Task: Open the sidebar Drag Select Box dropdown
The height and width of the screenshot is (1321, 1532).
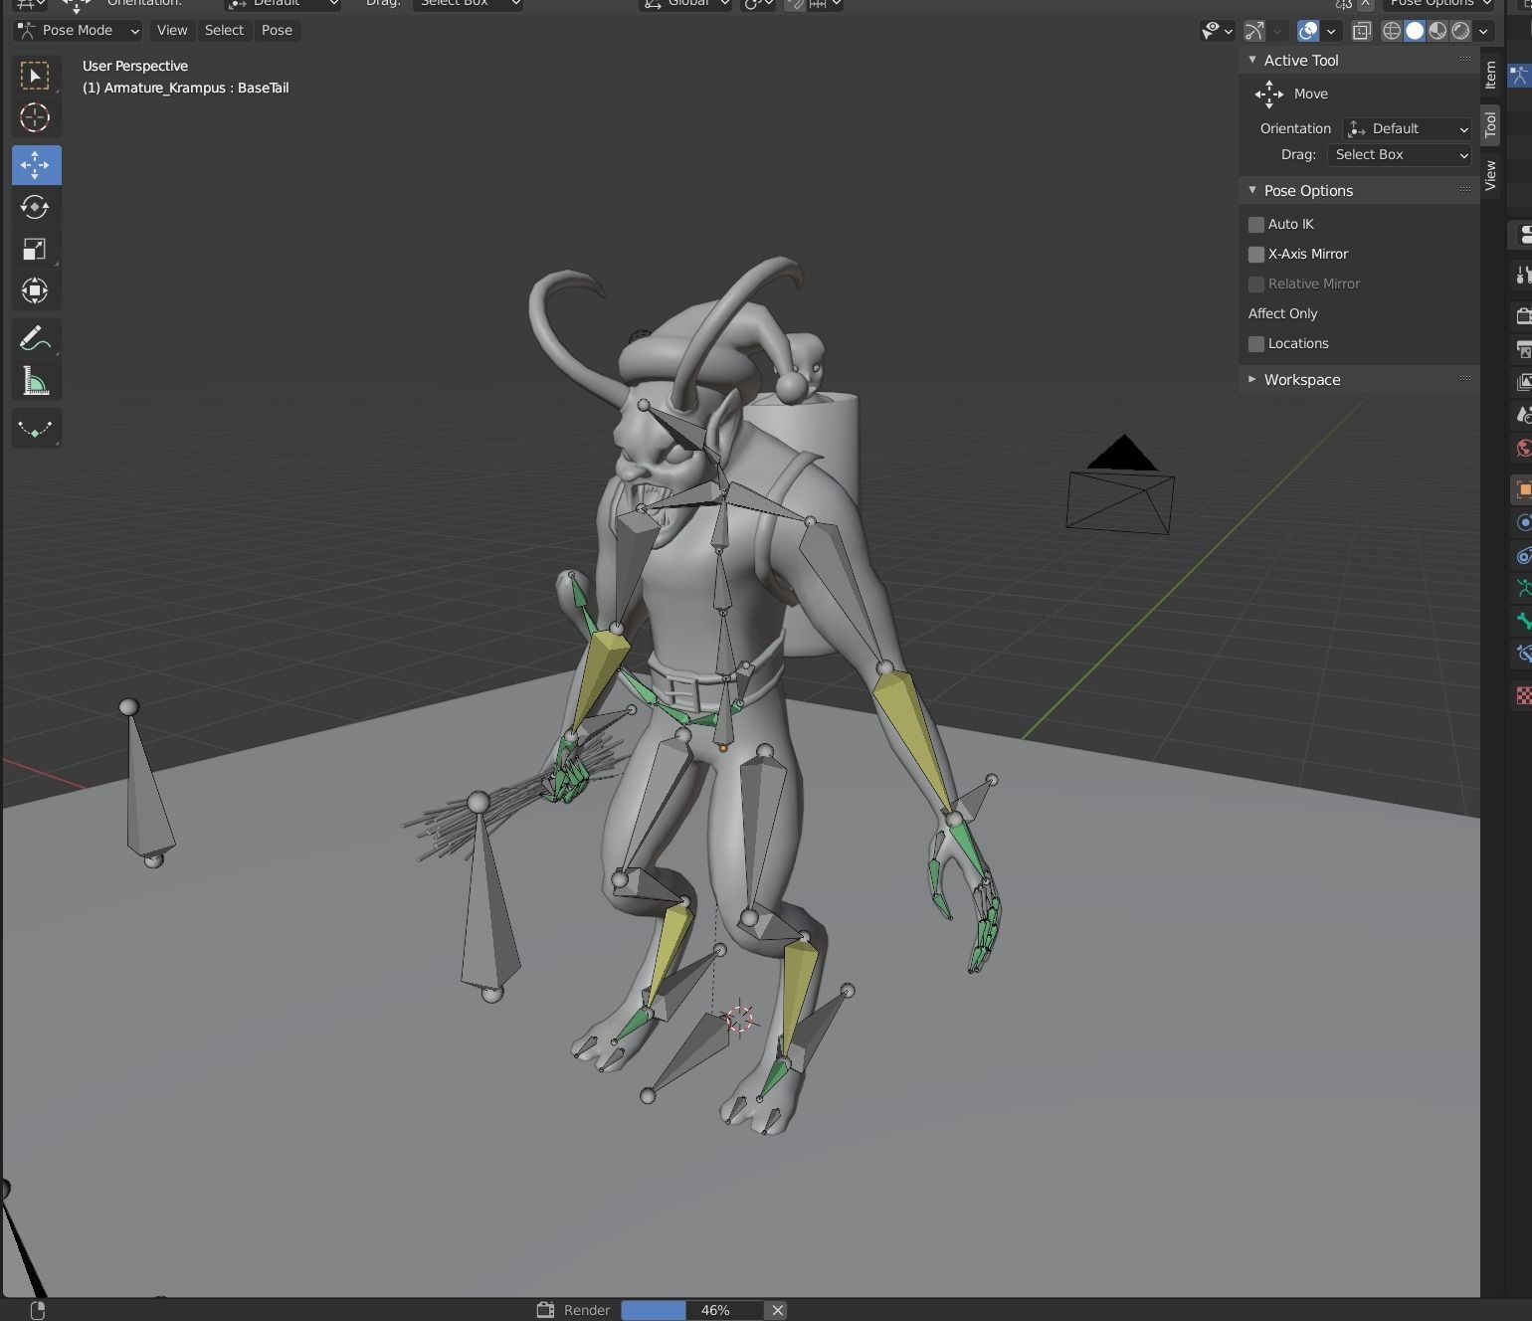Action: click(x=1399, y=155)
